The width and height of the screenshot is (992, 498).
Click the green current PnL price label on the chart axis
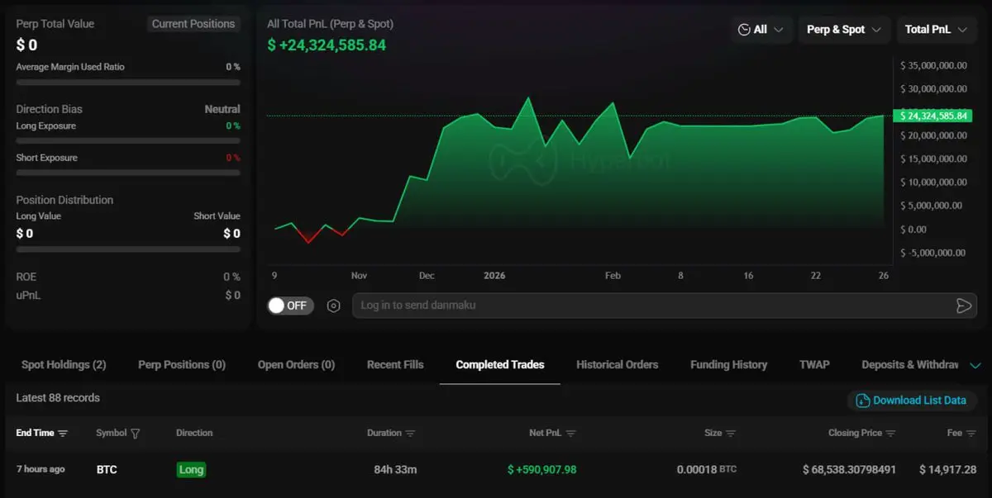(x=932, y=116)
